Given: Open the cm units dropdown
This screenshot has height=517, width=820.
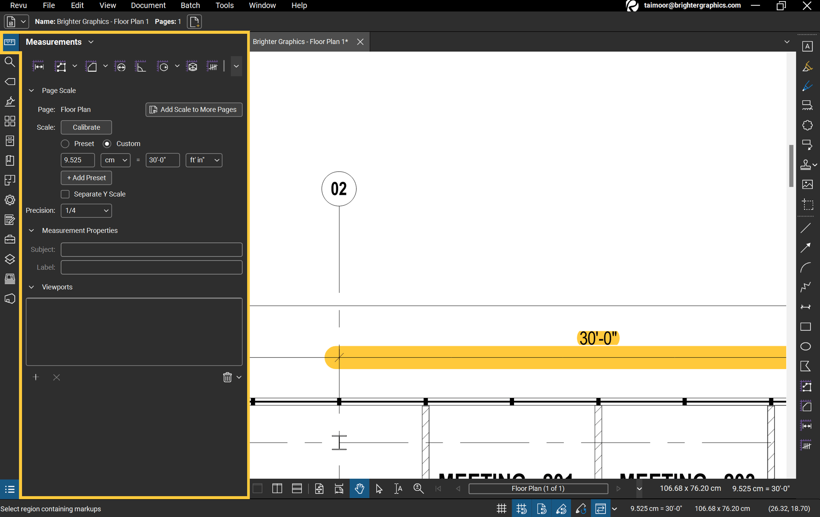Looking at the screenshot, I should pyautogui.click(x=115, y=160).
